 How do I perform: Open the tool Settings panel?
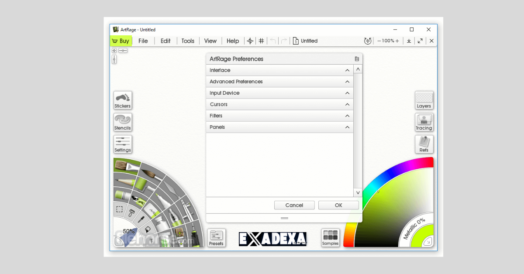pos(122,144)
